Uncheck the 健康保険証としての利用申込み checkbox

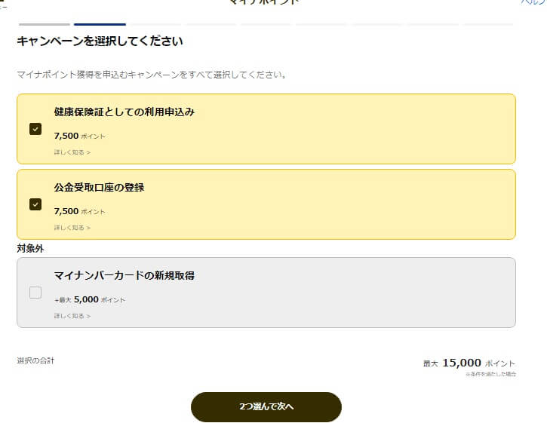35,128
